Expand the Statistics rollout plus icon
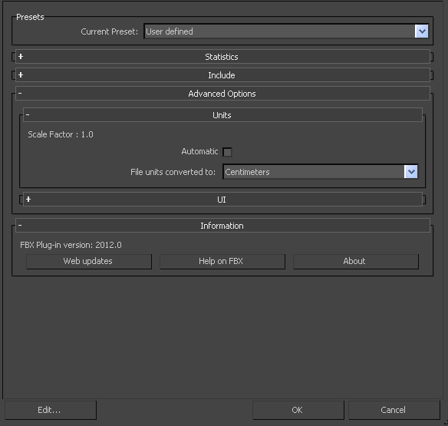This screenshot has height=426, width=448. point(21,57)
